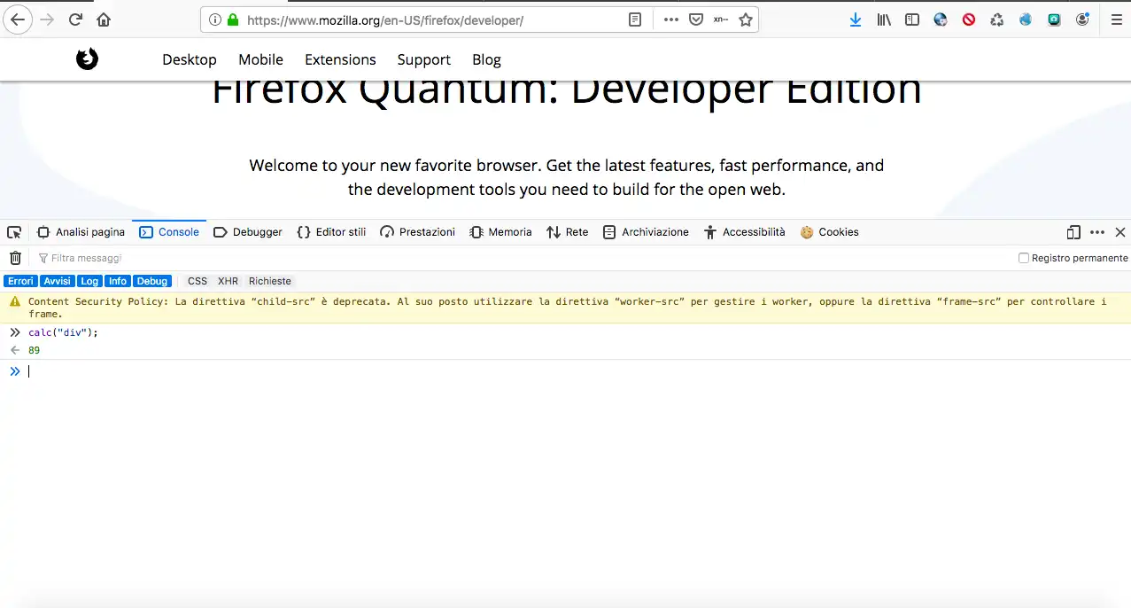This screenshot has width=1131, height=608.
Task: Click the forward navigation arrow
Action: [x=47, y=19]
